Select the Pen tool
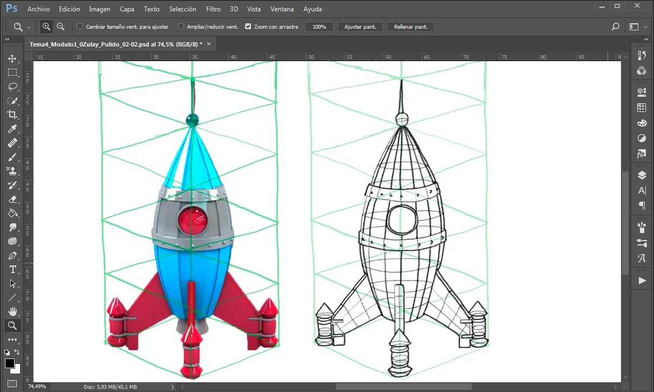 click(x=12, y=255)
